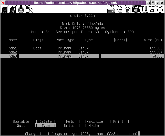Click the USER keyboard icon

pos(111,9)
